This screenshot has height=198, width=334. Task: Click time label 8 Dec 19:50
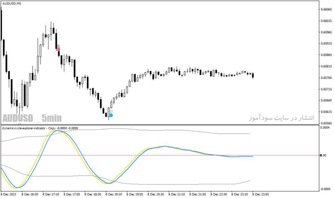pyautogui.click(x=134, y=194)
